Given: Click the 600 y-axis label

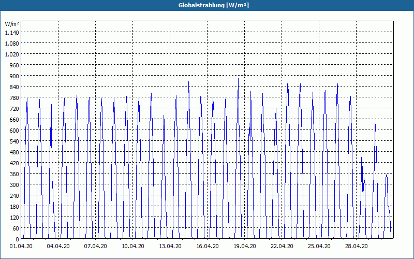Looking at the screenshot, I should click(x=14, y=131).
